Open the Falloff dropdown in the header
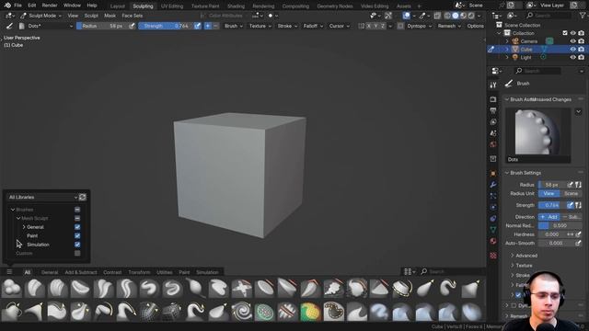Viewport: 589px width, 331px height. tap(313, 26)
